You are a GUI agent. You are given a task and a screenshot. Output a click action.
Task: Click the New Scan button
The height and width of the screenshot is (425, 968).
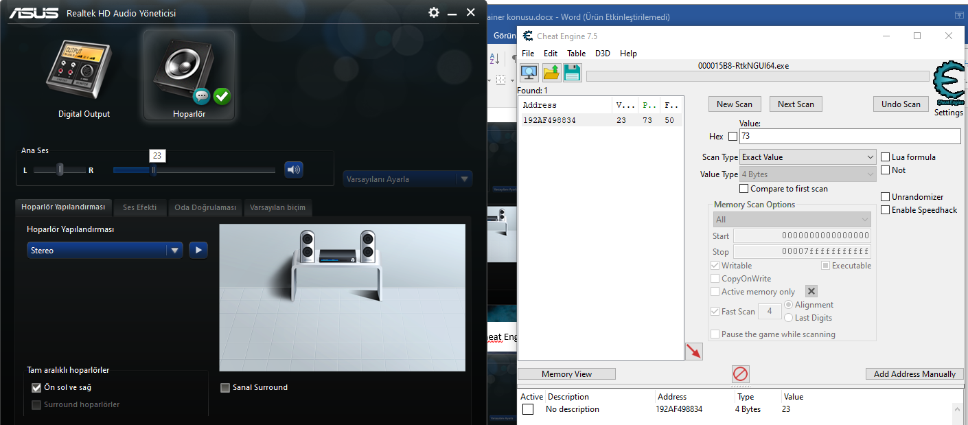735,104
